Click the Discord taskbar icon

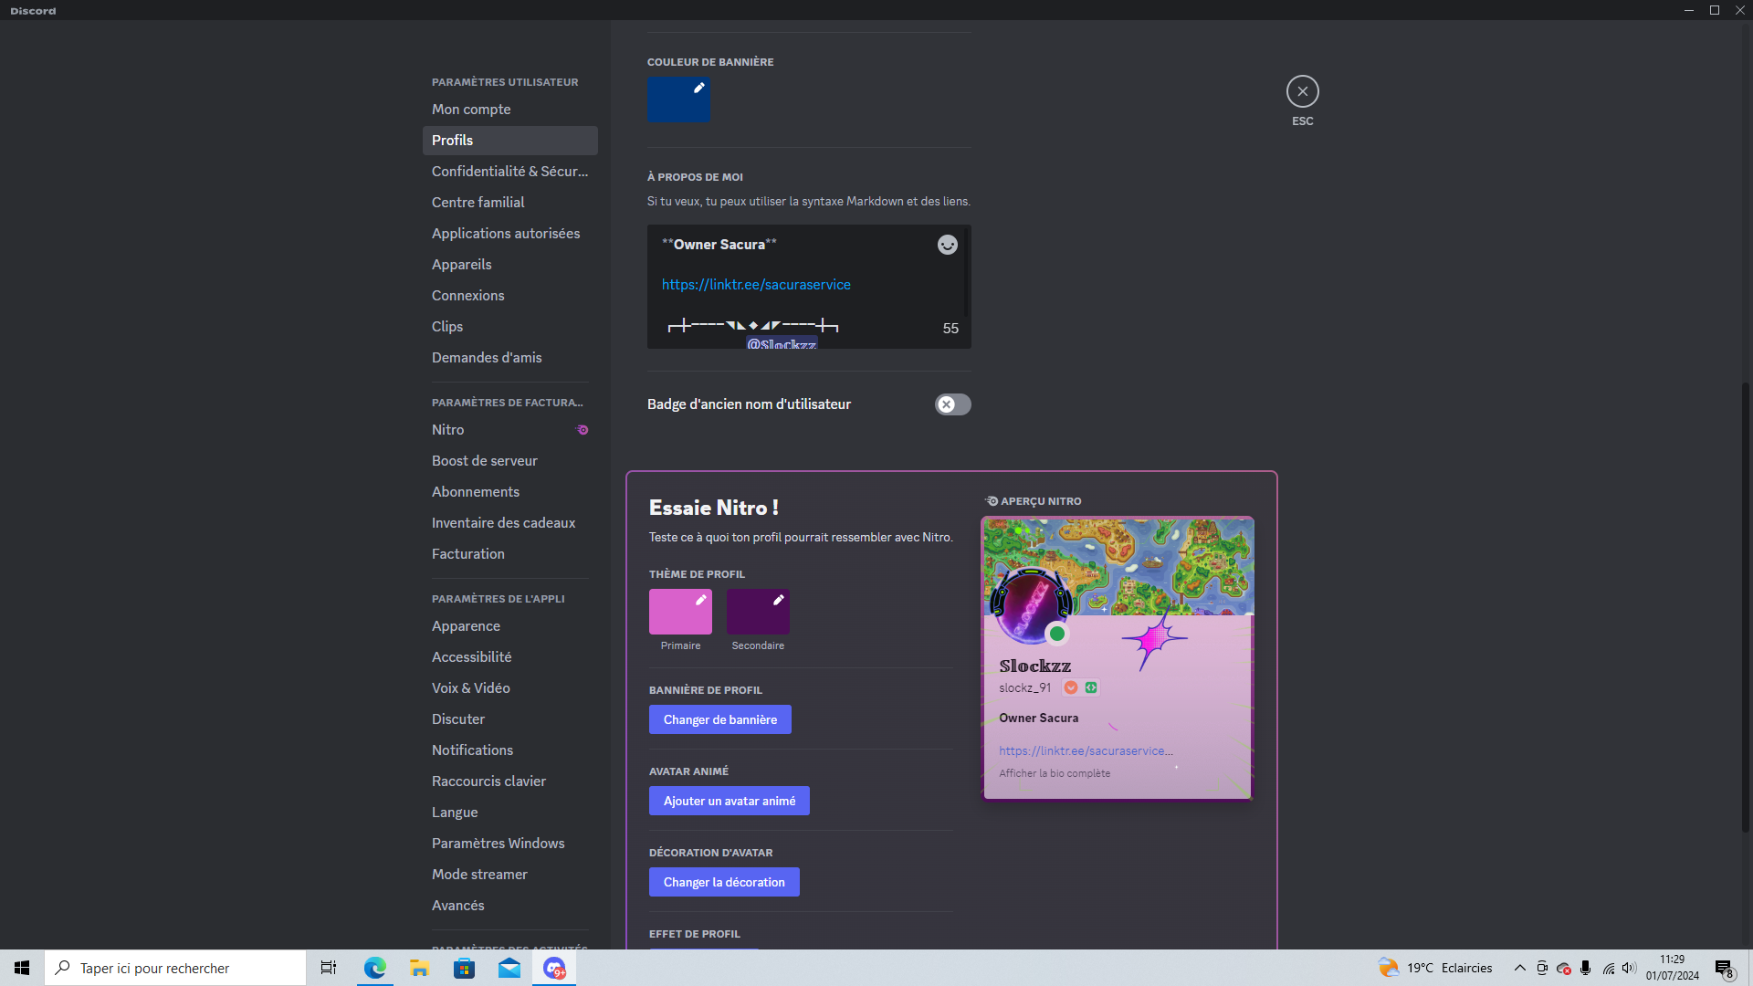click(554, 968)
